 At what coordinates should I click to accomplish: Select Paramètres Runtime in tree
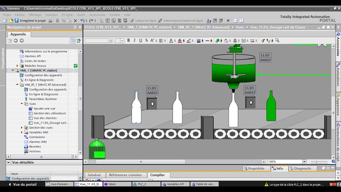43,99
